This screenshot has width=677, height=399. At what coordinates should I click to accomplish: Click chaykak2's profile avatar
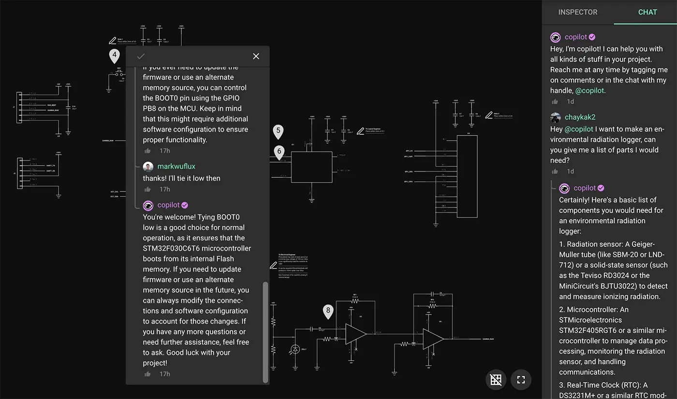(555, 117)
